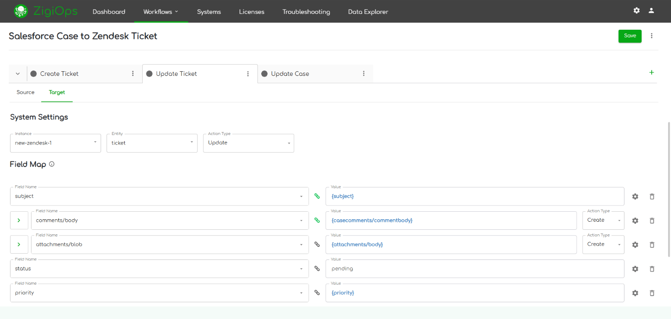Click the {priority} value field
This screenshot has height=319, width=671.
475,293
